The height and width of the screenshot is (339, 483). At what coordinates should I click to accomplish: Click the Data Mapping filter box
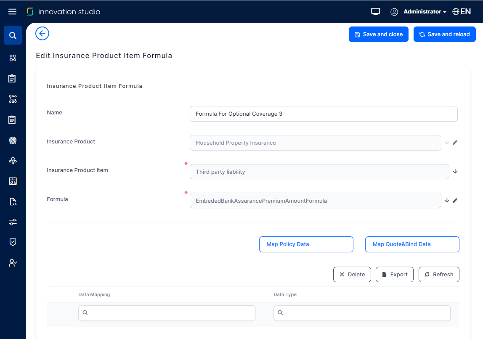pos(167,313)
